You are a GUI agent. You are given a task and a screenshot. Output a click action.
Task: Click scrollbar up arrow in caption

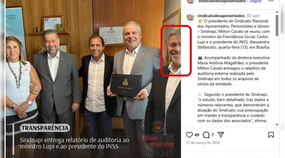coord(277,12)
